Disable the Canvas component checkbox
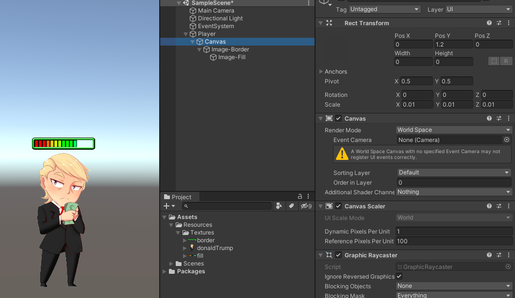Image resolution: width=515 pixels, height=298 pixels. (x=338, y=118)
